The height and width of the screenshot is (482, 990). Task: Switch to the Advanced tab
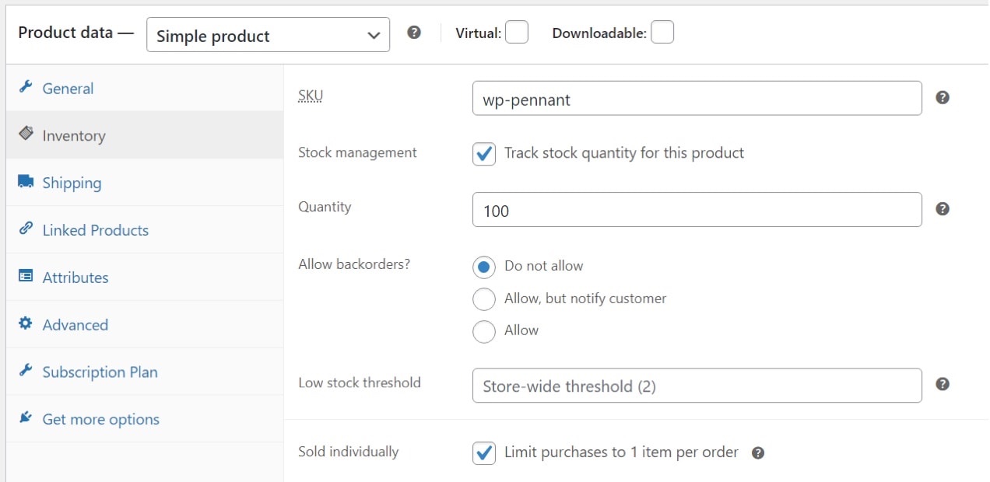145,325
